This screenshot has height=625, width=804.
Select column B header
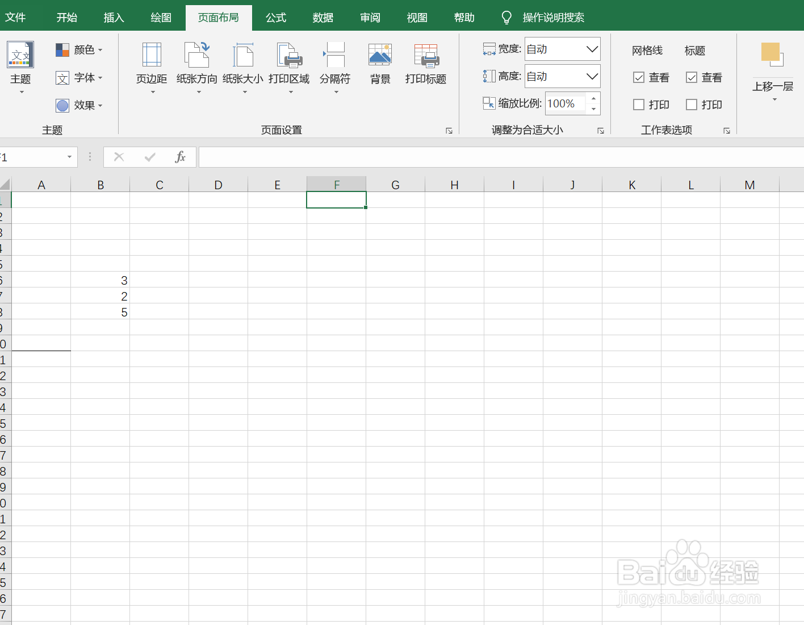[x=101, y=185]
